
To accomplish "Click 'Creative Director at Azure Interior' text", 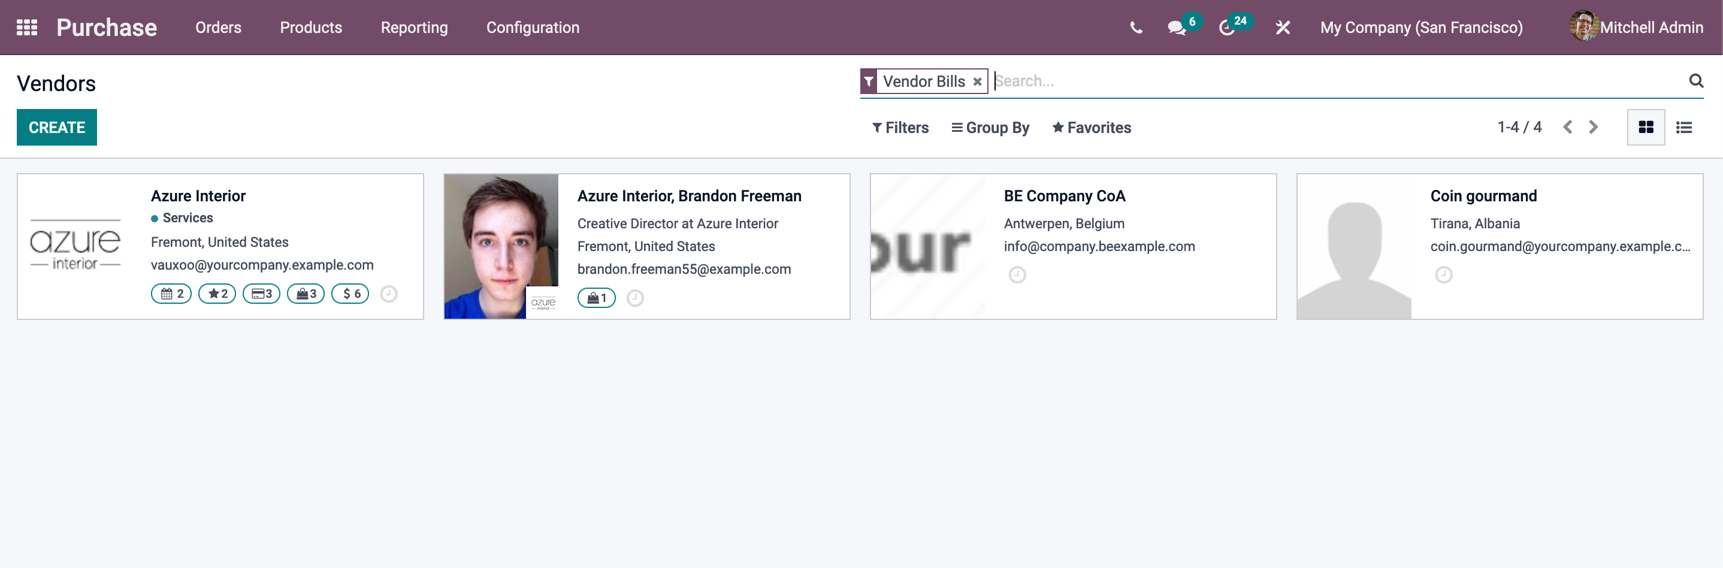I will coord(678,223).
